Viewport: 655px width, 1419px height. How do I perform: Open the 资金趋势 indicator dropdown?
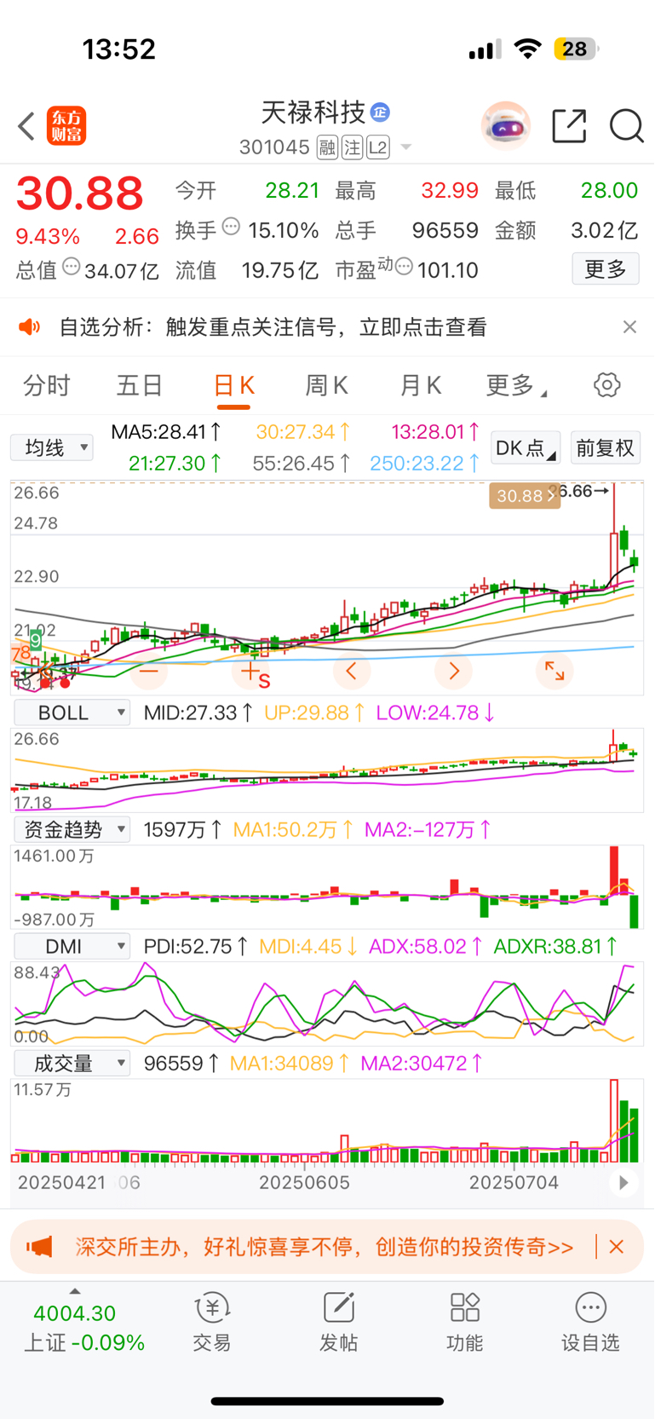tap(72, 829)
